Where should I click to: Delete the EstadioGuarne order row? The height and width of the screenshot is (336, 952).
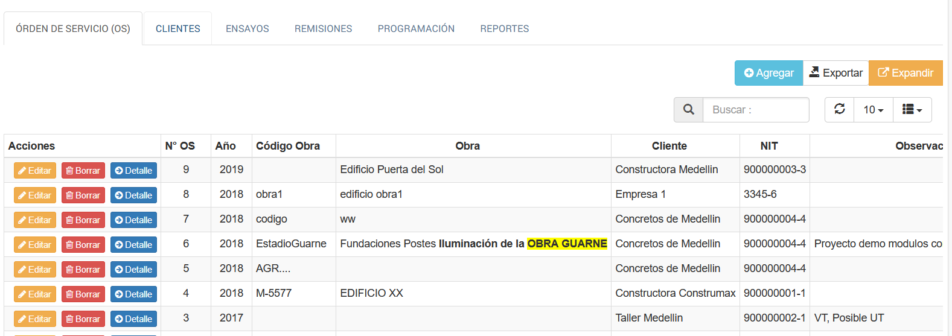[83, 245]
